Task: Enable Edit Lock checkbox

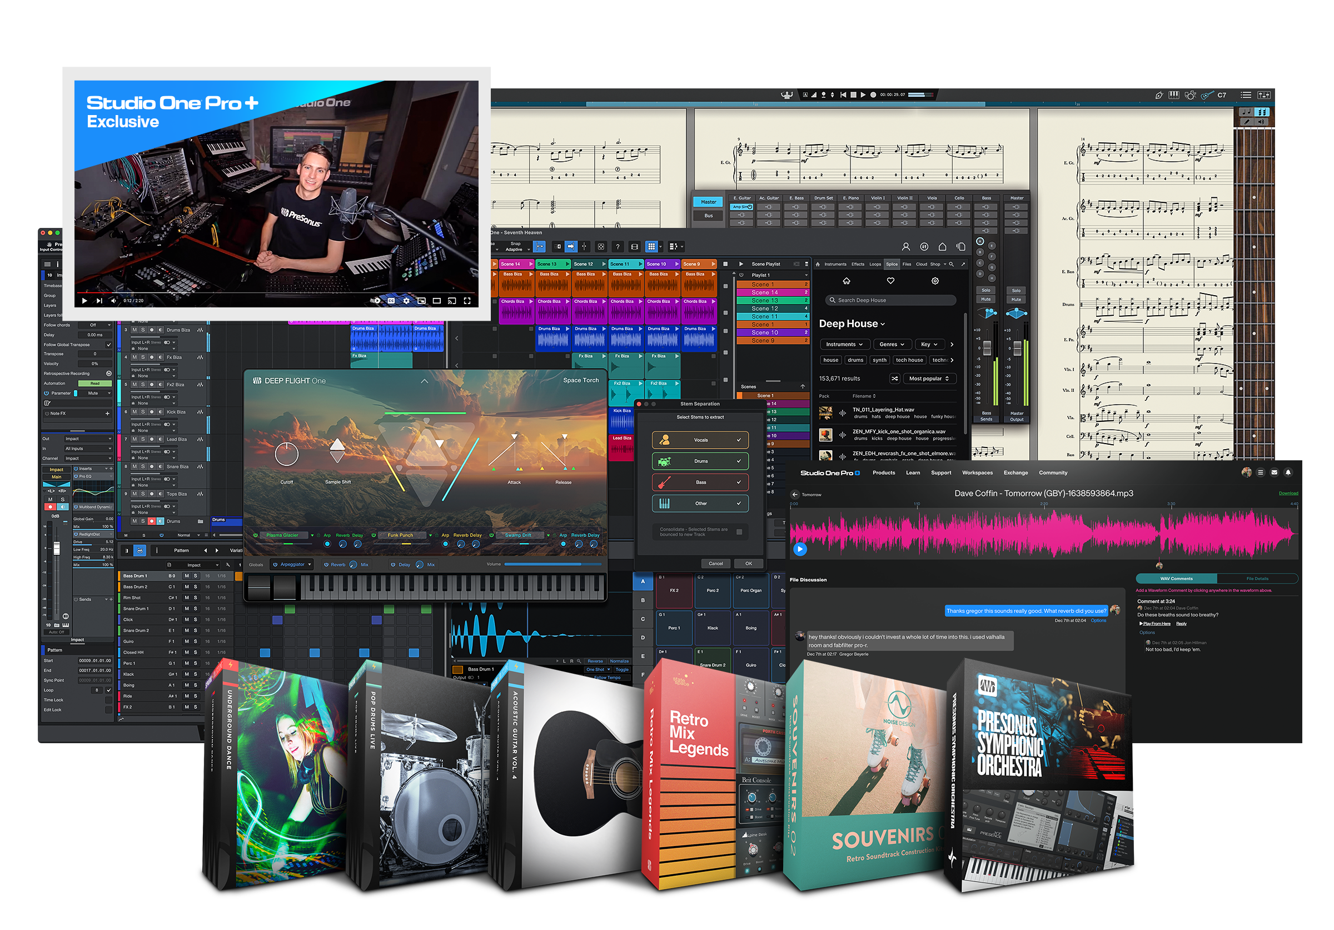Action: pyautogui.click(x=108, y=710)
